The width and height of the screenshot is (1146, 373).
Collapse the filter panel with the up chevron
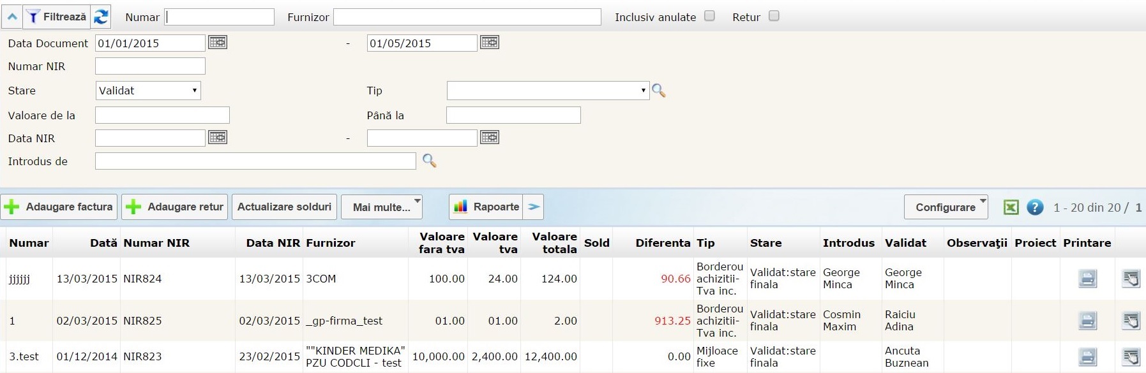(x=12, y=17)
